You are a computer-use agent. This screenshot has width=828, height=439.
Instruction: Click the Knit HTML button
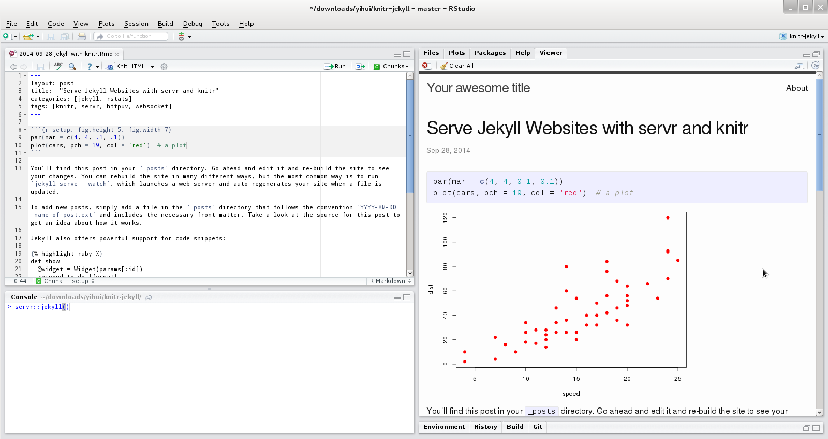[x=125, y=66]
